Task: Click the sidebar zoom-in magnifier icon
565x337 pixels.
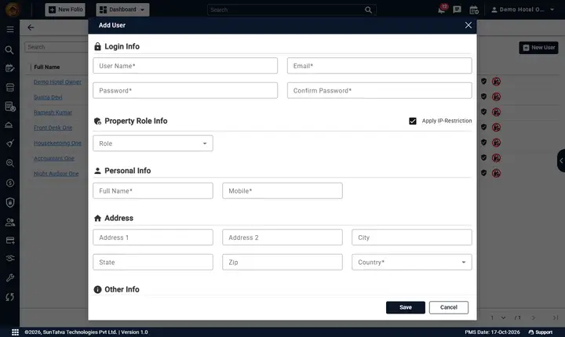Action: pyautogui.click(x=10, y=163)
